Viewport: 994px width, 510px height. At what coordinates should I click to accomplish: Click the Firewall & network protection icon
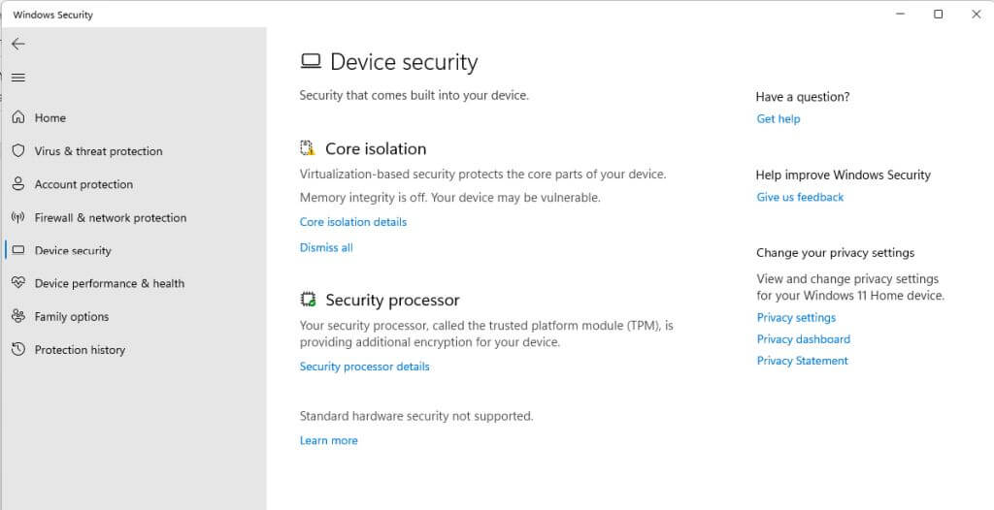tap(18, 217)
